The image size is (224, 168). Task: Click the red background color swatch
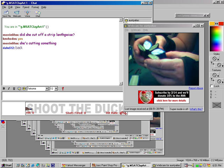click(x=221, y=23)
